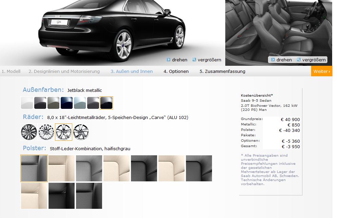Screen dimensions: 343x218
Task: Click the Außenfarben heading
Action: pyautogui.click(x=43, y=90)
